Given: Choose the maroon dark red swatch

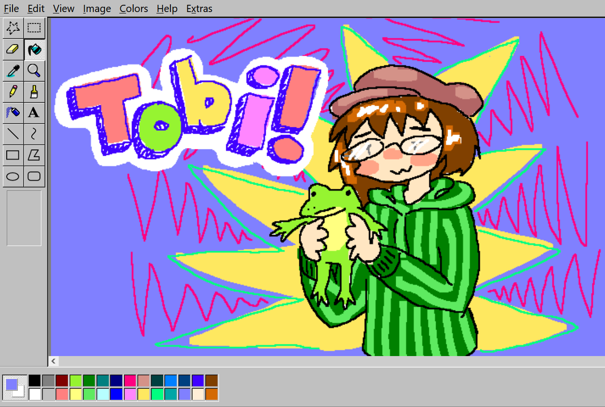Looking at the screenshot, I should click(62, 381).
